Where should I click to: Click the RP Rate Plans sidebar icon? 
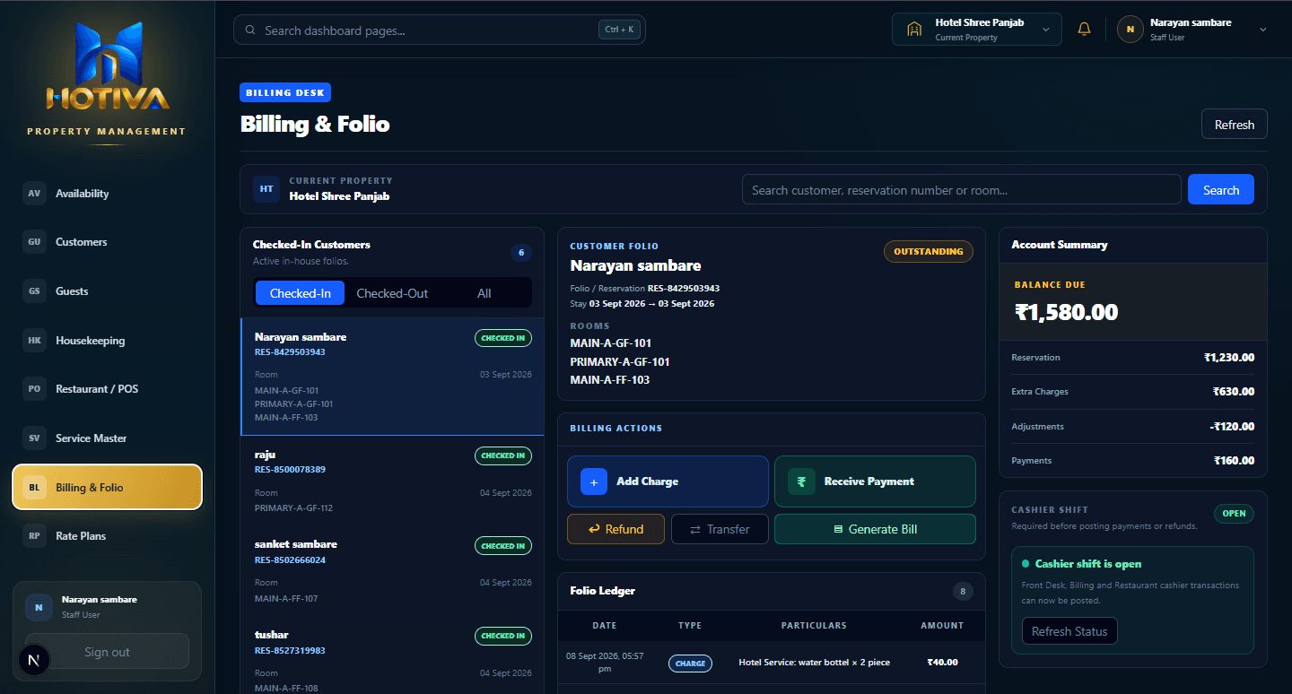[x=34, y=536]
